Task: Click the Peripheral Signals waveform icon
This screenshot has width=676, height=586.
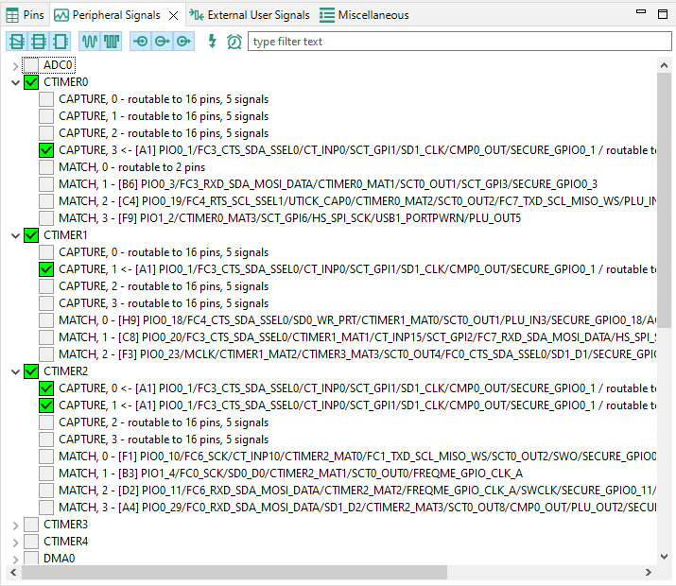Action: coord(61,15)
